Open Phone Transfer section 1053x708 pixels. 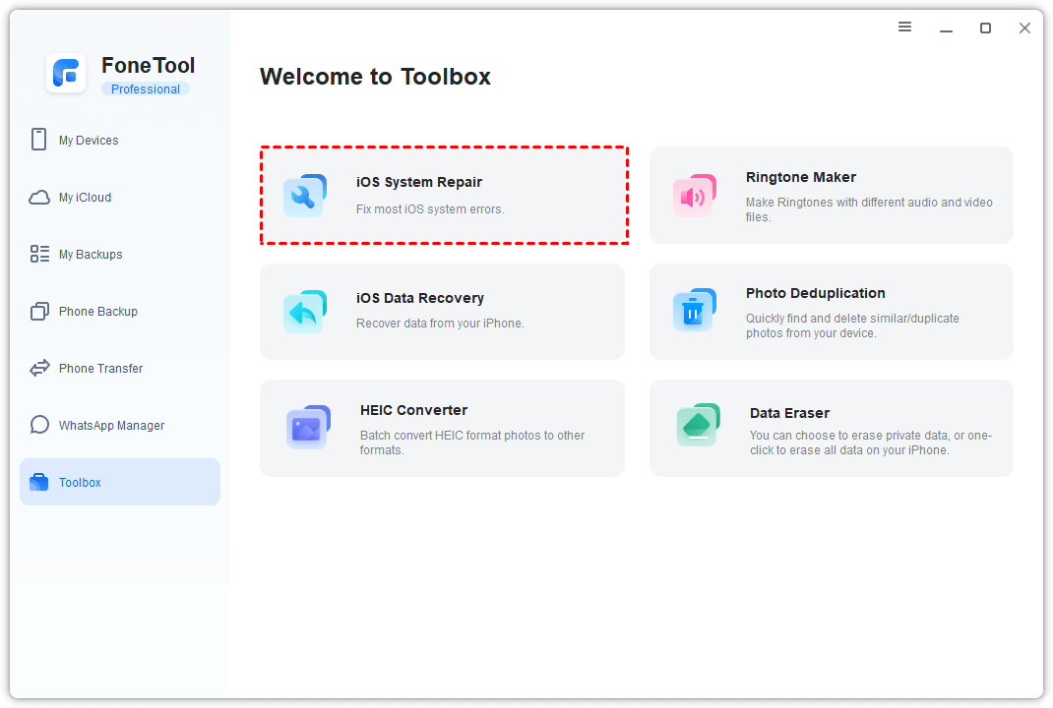(x=100, y=369)
